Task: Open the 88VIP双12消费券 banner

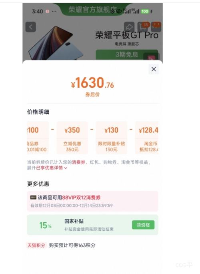Action: click(92, 201)
